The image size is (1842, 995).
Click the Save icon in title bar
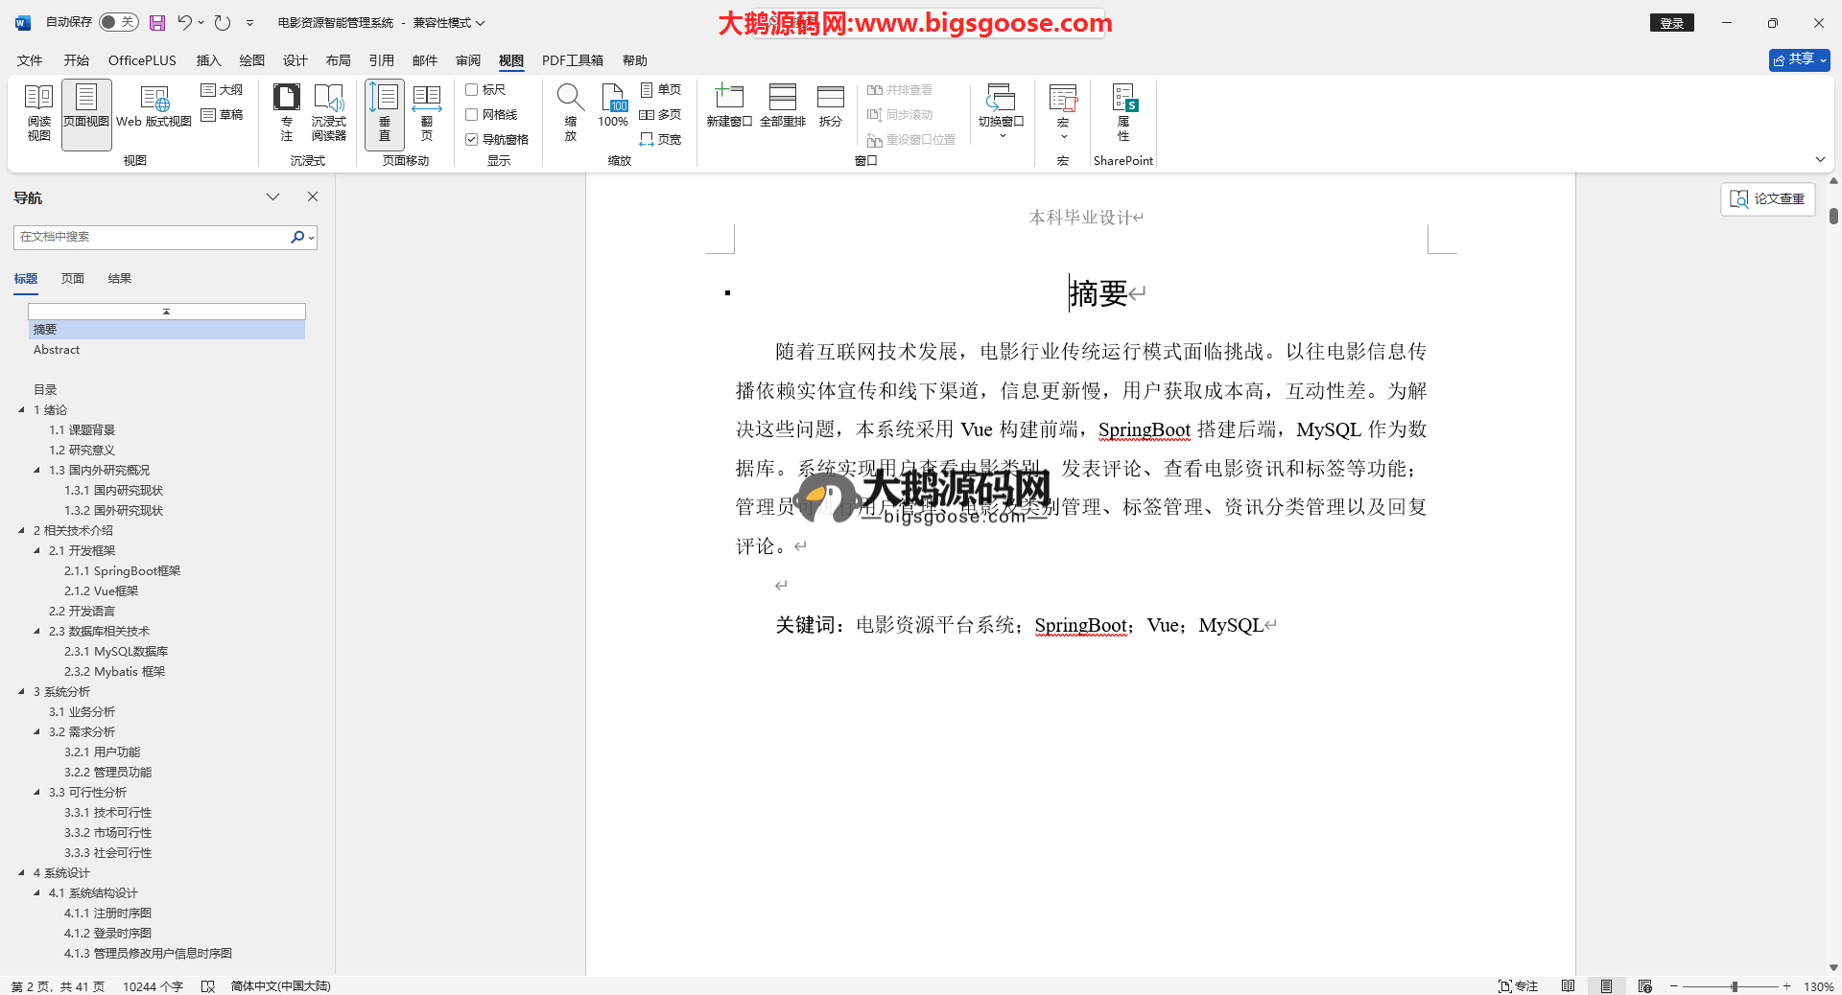[157, 22]
